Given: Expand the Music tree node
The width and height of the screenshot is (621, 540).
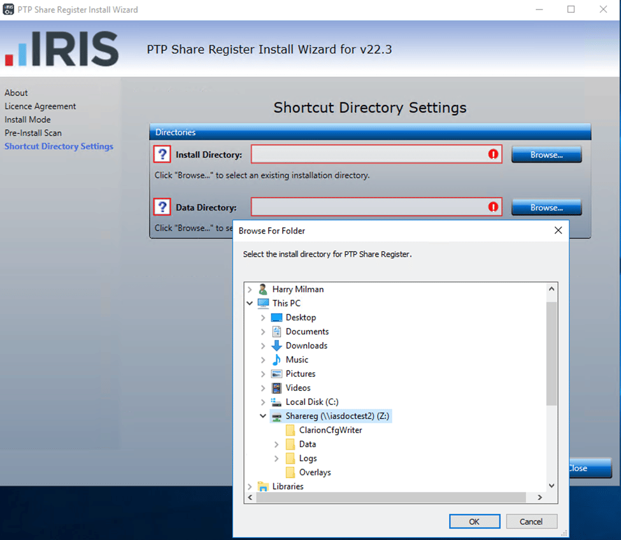Looking at the screenshot, I should click(x=263, y=360).
